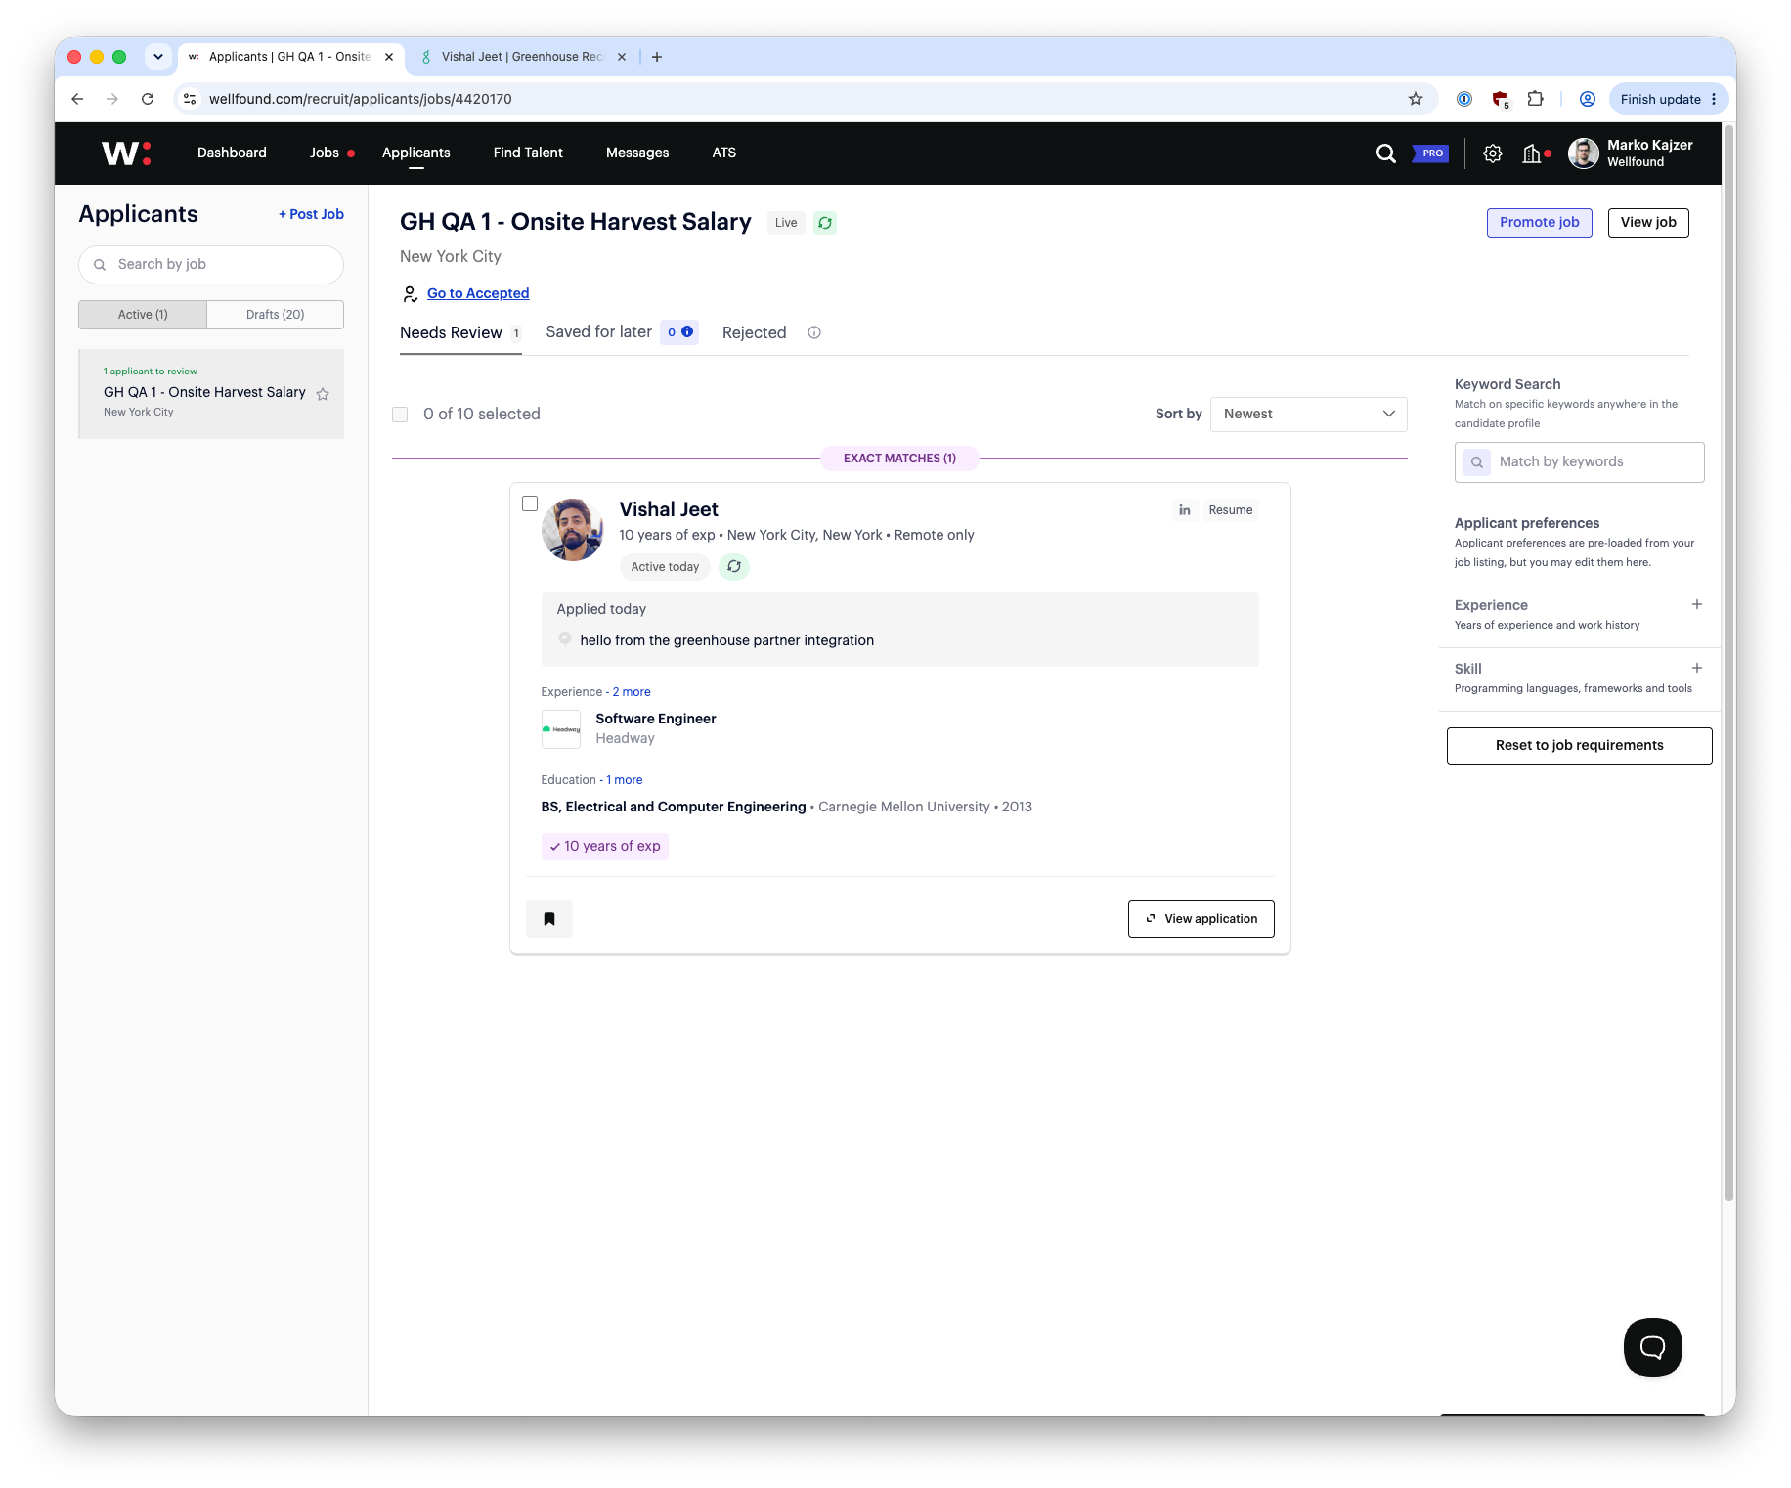Close the Vishal Jeet Greenhouse tab
This screenshot has width=1791, height=1488.
[x=622, y=57]
